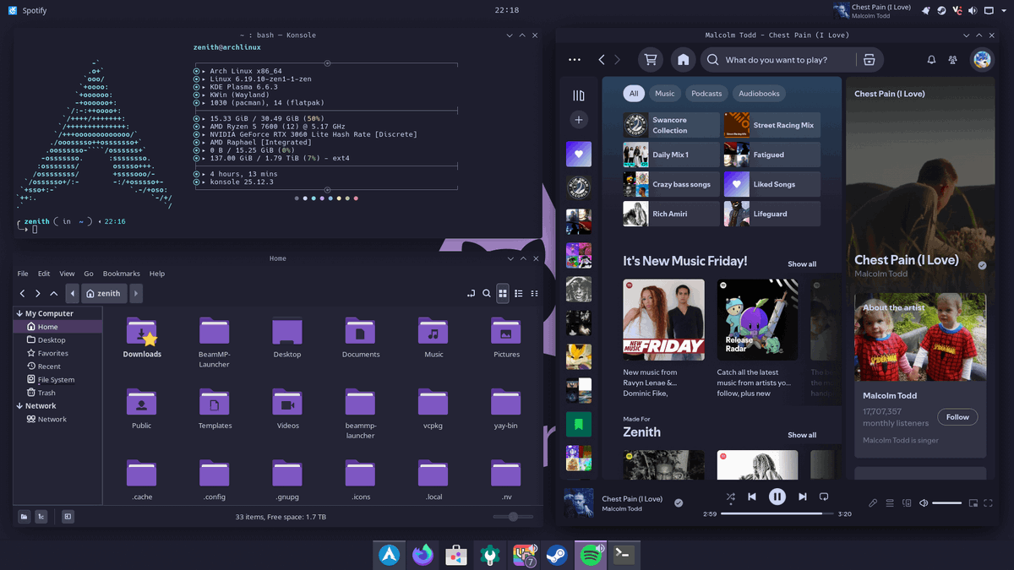Image resolution: width=1014 pixels, height=570 pixels.
Task: Skip to previous track
Action: point(752,497)
